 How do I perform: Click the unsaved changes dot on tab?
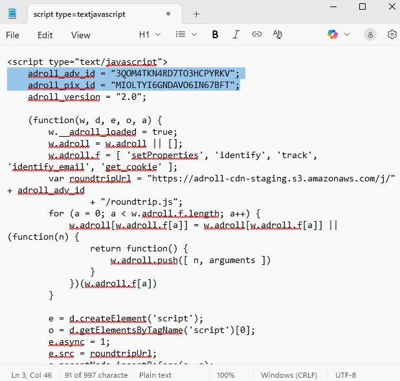pyautogui.click(x=168, y=14)
